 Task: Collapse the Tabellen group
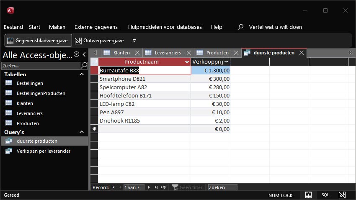[82, 74]
